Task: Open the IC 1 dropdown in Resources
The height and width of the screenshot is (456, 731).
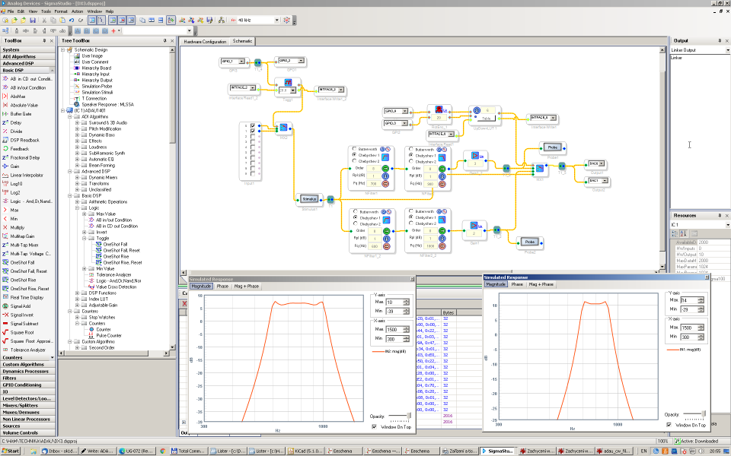Action: click(x=727, y=225)
